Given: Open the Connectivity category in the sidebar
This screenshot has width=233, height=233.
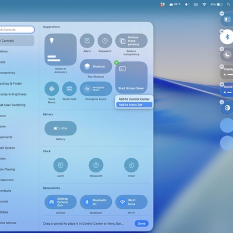Looking at the screenshot, I should (16, 73).
